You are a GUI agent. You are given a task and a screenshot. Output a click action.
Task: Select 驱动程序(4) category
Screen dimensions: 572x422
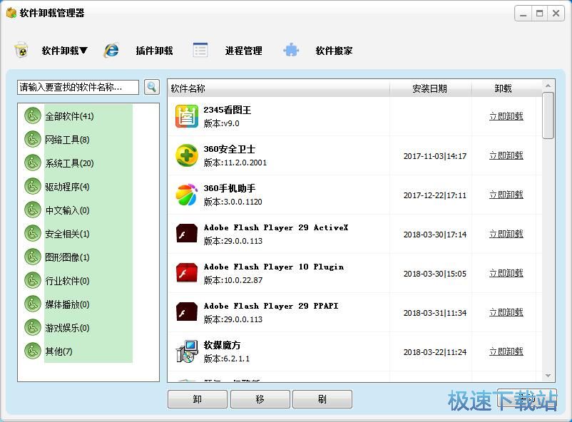click(67, 187)
